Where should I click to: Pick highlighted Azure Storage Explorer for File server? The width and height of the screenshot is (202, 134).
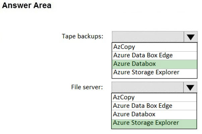point(154,124)
